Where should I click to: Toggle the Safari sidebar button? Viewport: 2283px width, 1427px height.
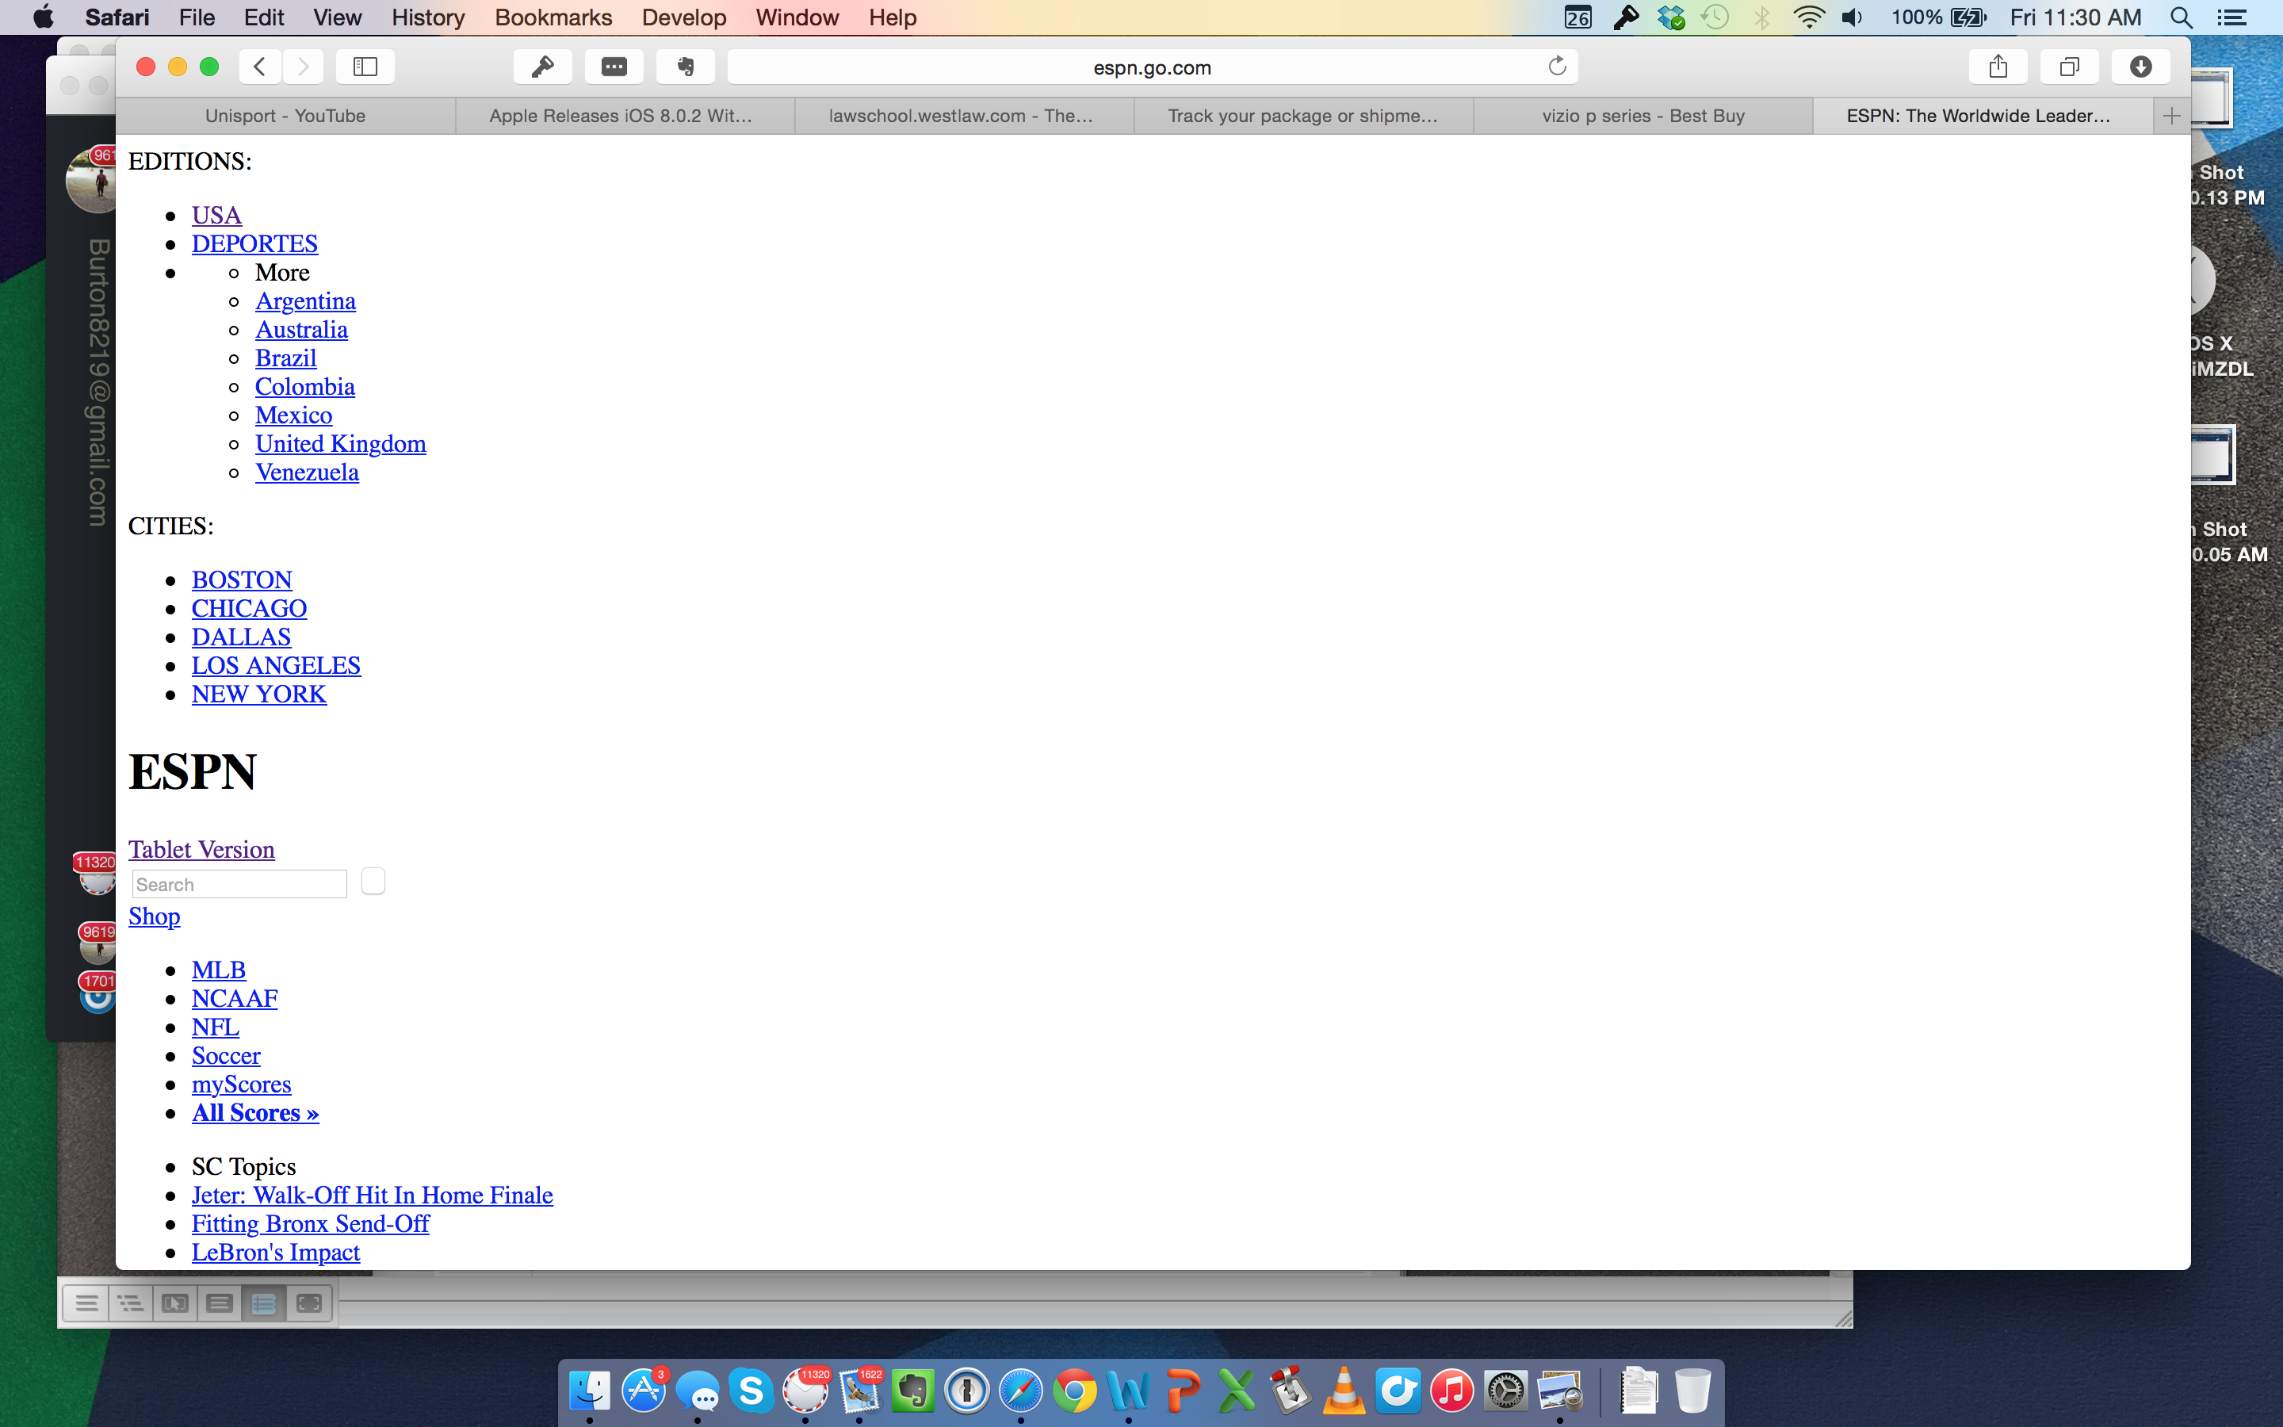pos(365,66)
